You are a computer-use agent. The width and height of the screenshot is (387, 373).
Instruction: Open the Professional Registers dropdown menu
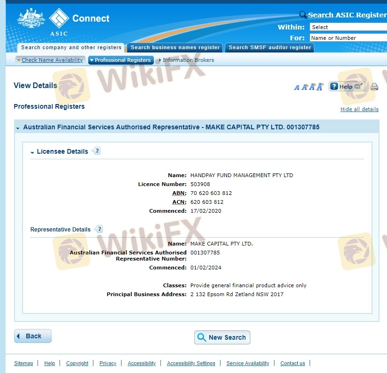(x=121, y=60)
